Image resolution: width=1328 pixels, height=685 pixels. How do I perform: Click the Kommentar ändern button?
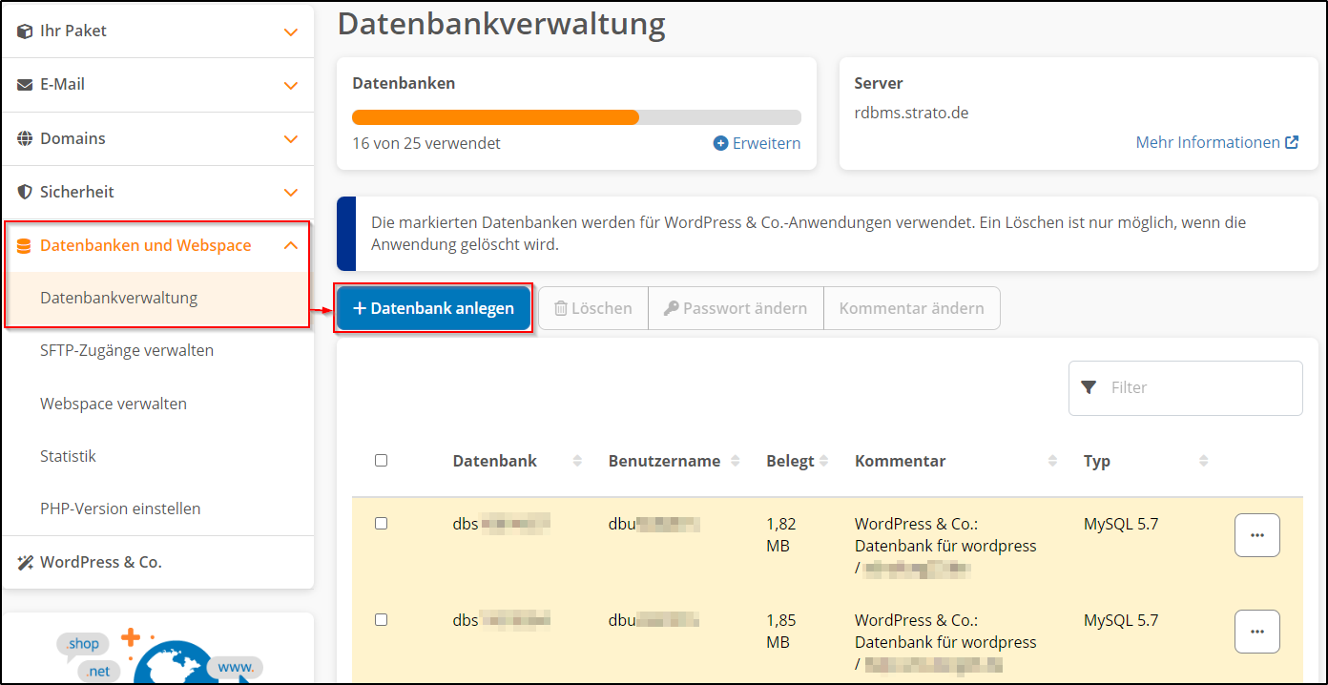point(912,308)
